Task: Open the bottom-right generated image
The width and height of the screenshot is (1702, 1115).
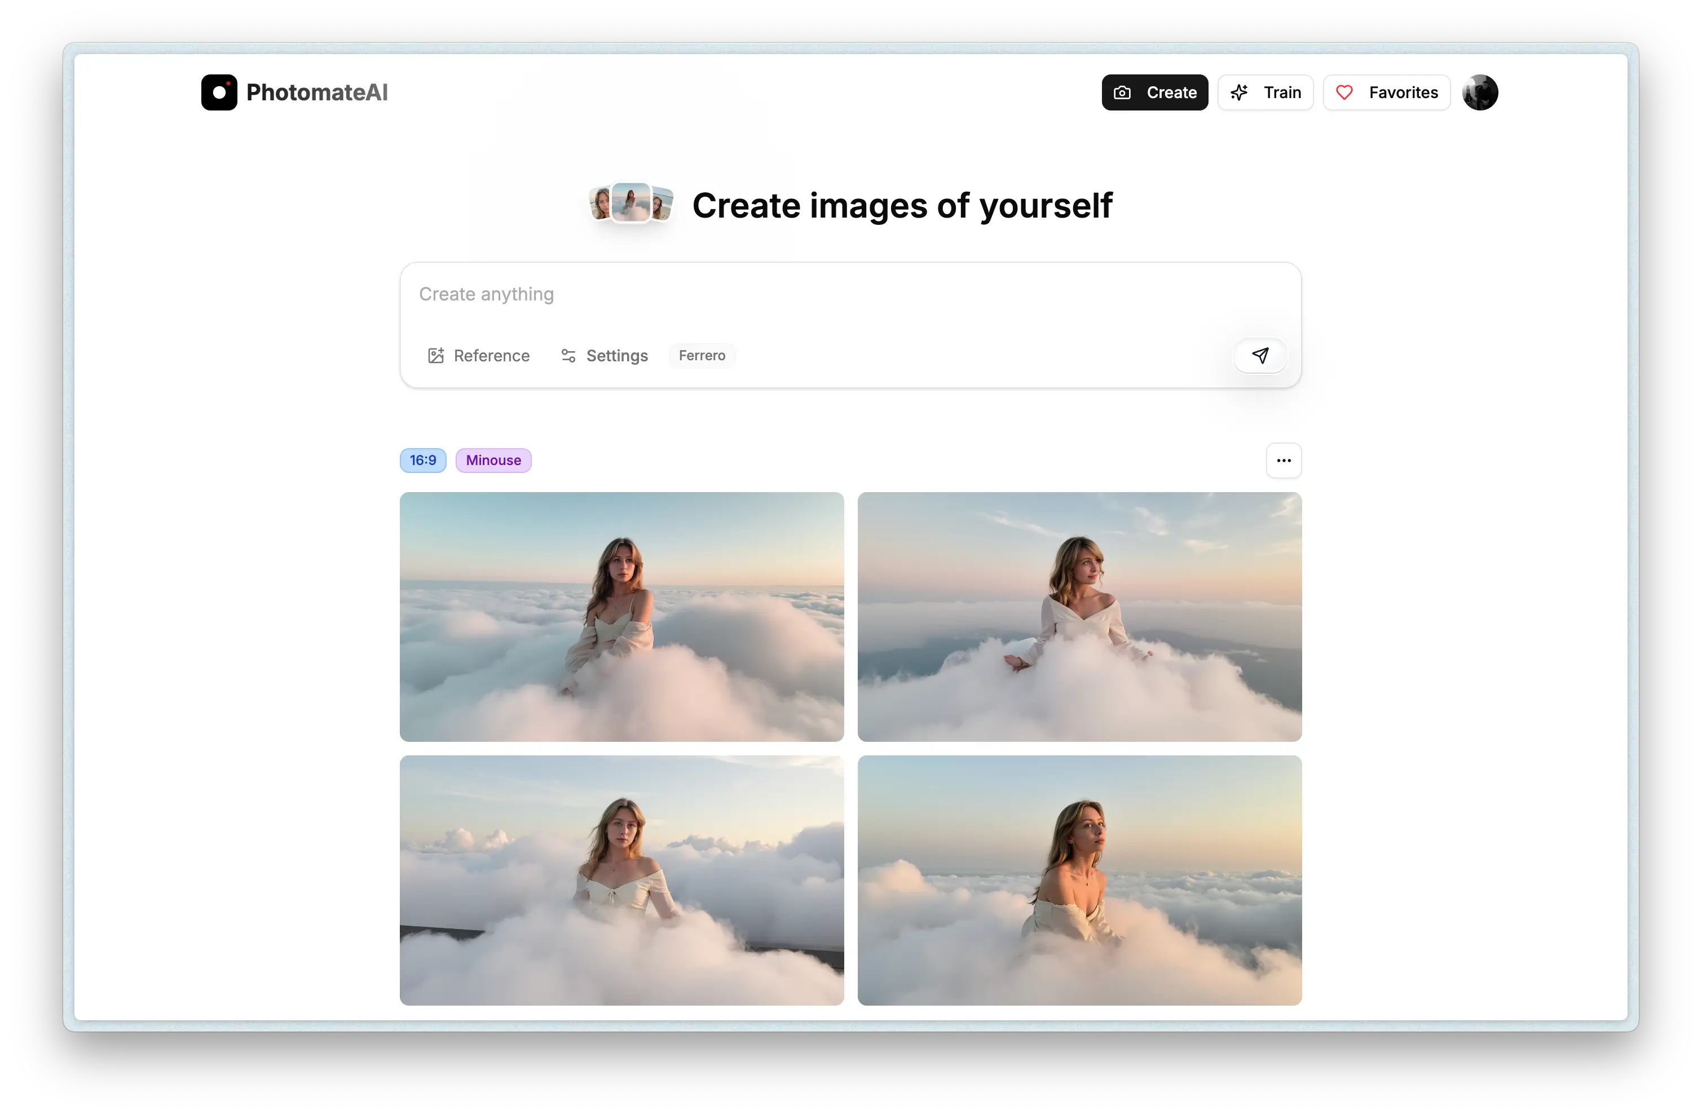Action: click(1080, 881)
